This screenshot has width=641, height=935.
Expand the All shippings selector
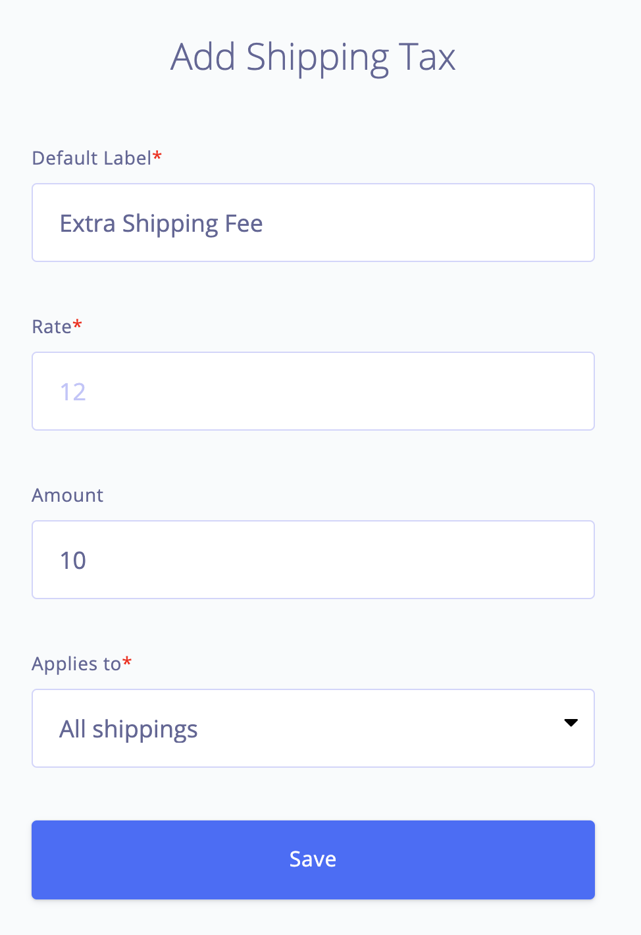[313, 728]
